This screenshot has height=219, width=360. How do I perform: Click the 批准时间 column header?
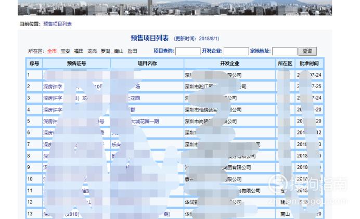pyautogui.click(x=309, y=63)
